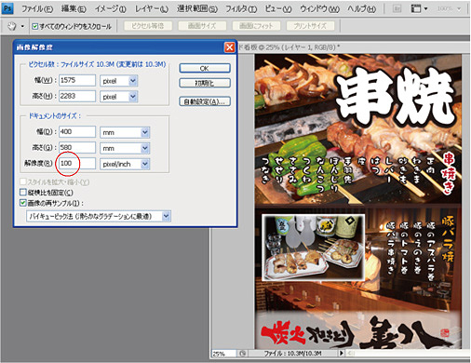471x363 pixels.
Task: Enable スタイルを拡大・縮小 checkbox
Action: coord(23,181)
